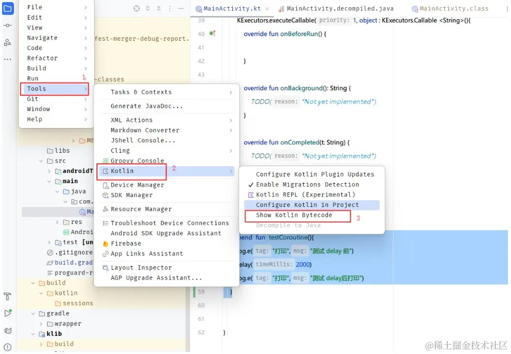Viewport: 511px width, 354px height.
Task: Open Android SDK Upgrade Assistant
Action: coord(167,233)
